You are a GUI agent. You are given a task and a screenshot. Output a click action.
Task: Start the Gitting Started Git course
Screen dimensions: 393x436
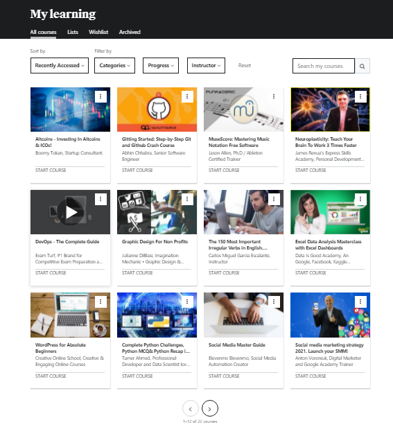click(137, 171)
